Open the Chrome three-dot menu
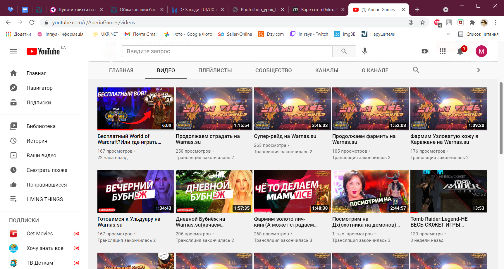 pos(496,23)
